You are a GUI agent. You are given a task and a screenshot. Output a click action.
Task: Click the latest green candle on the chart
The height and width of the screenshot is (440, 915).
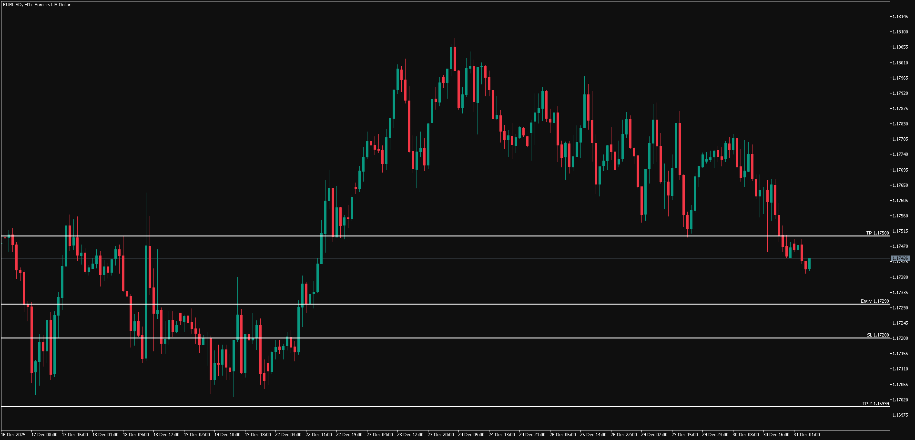(809, 264)
